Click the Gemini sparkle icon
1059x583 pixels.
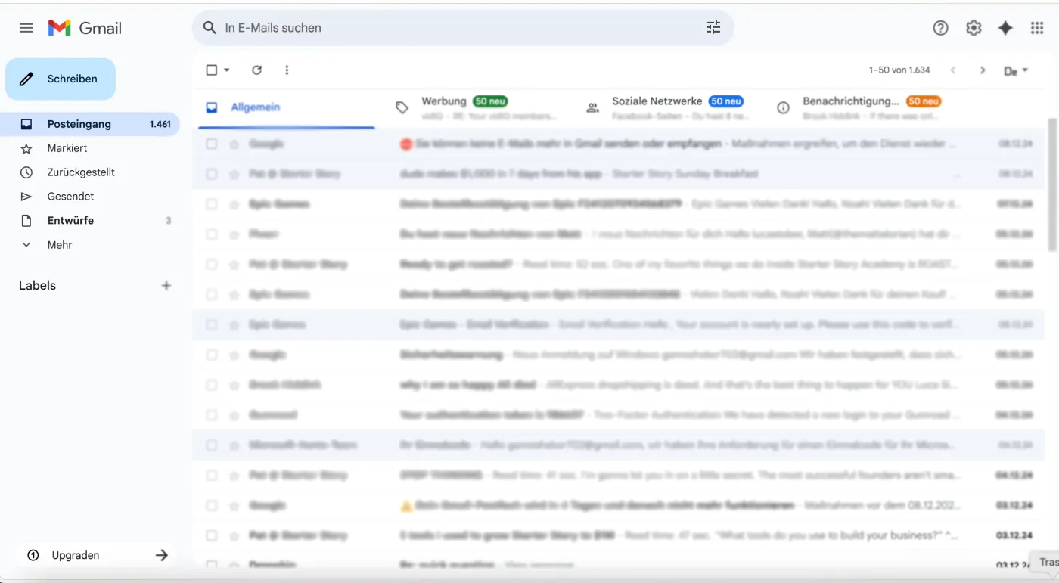[1005, 28]
